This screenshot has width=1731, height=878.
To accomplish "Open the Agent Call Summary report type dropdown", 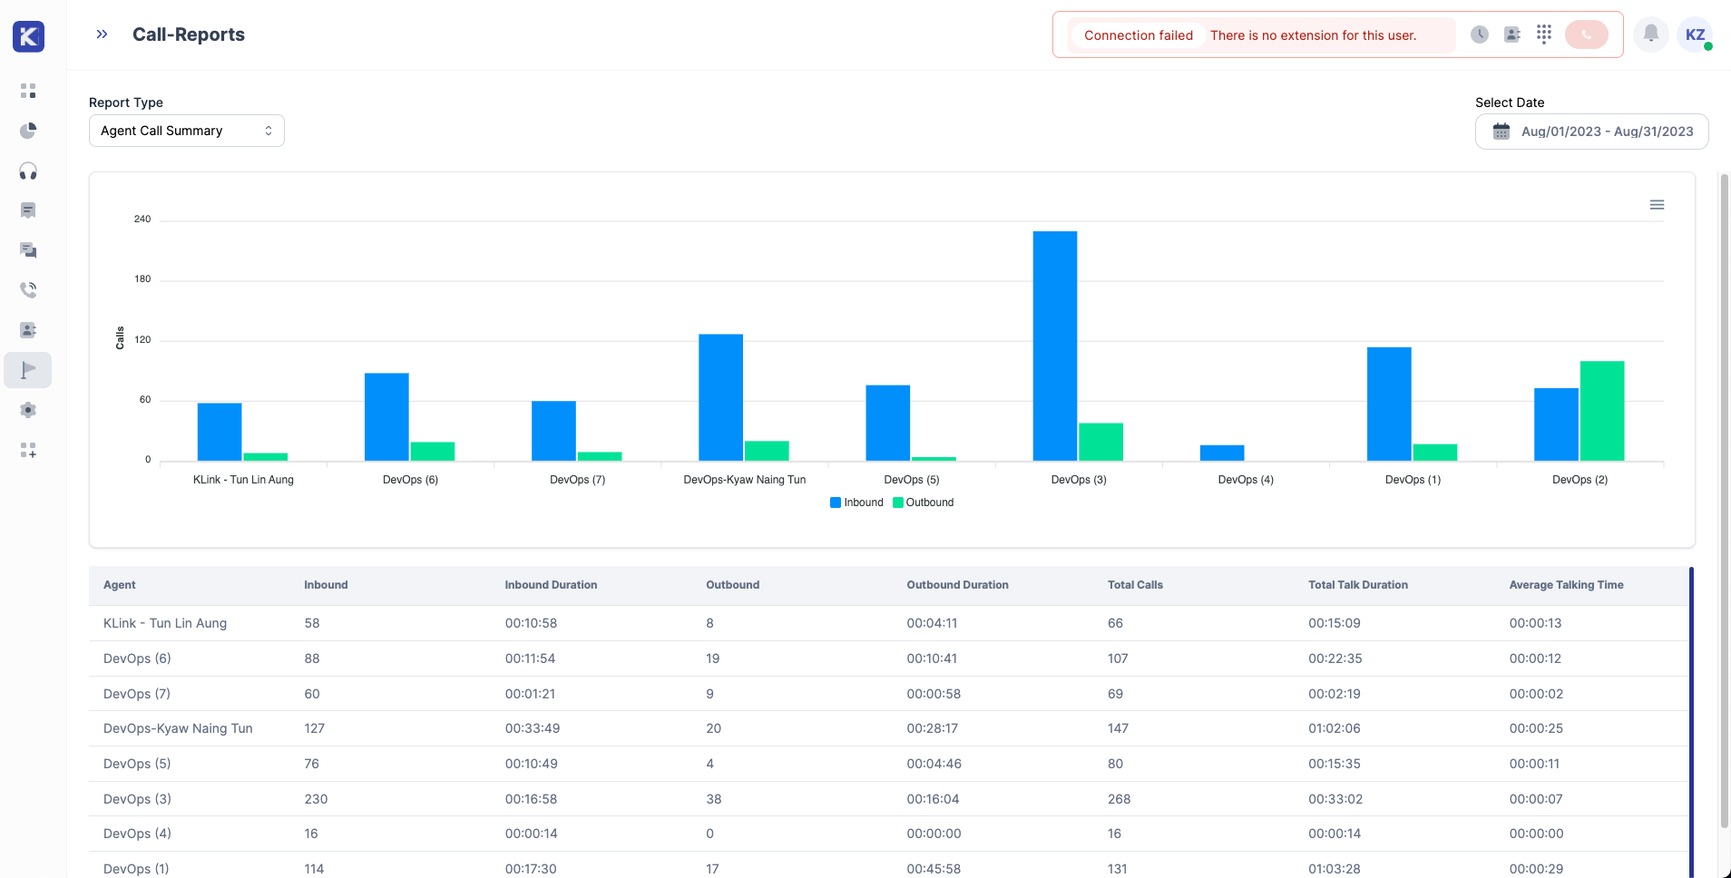I will tap(187, 131).
